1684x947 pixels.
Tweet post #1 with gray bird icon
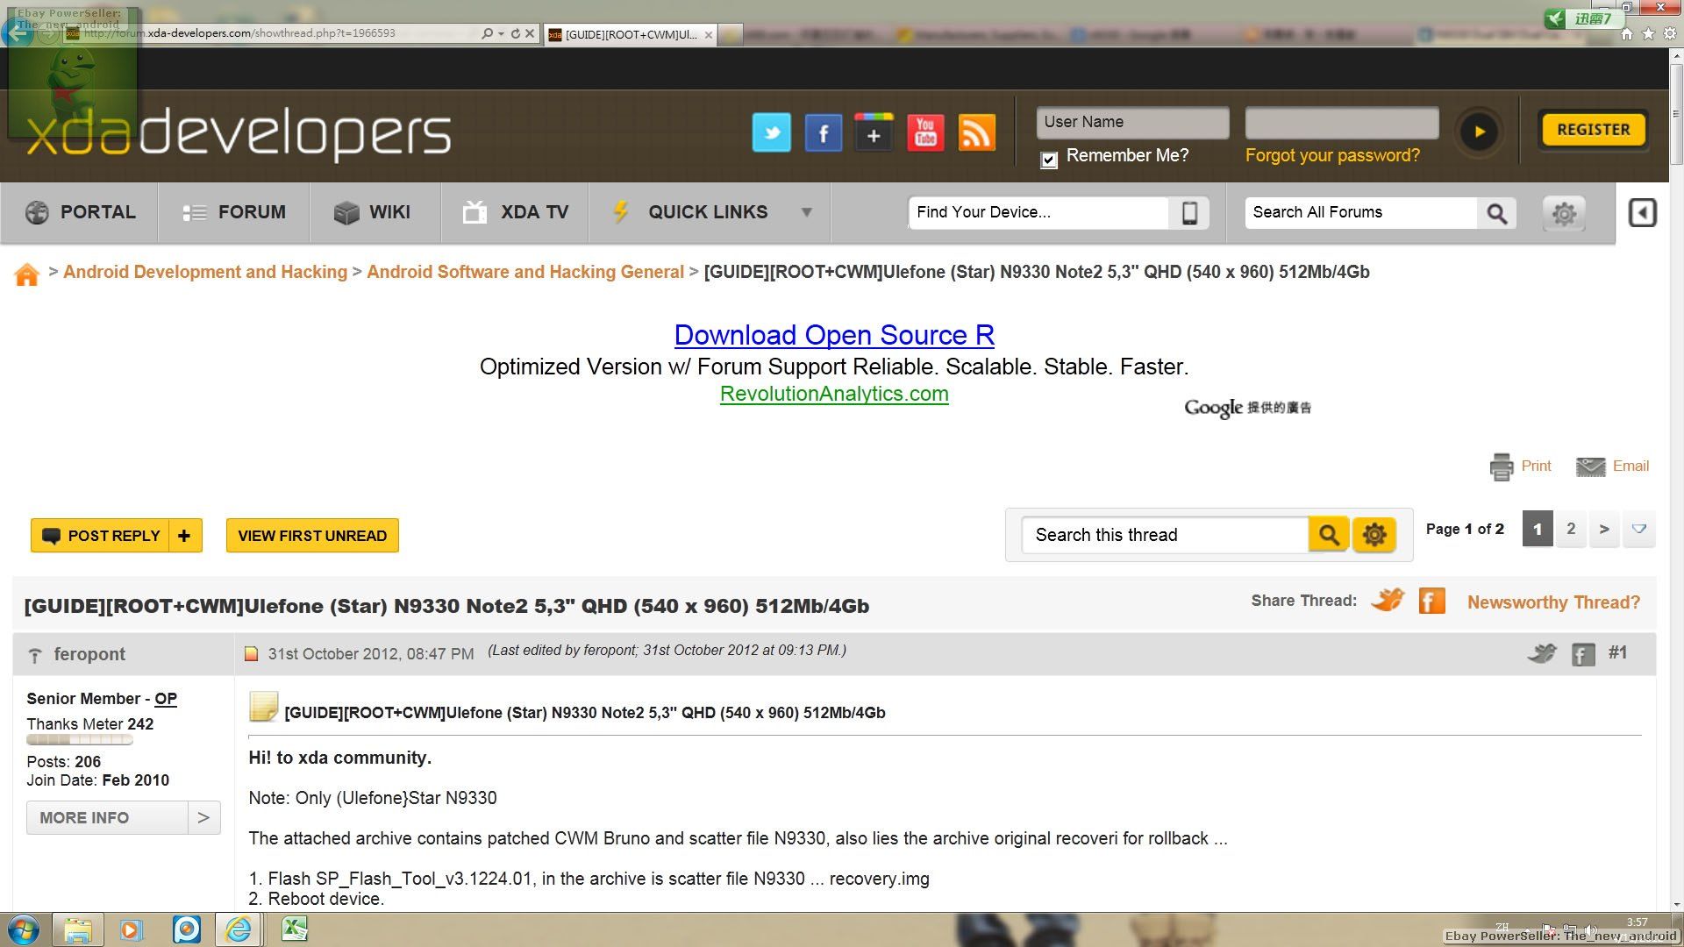(x=1541, y=653)
